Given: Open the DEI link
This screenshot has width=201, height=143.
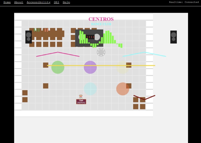Looking at the screenshot, I should (x=56, y=2).
